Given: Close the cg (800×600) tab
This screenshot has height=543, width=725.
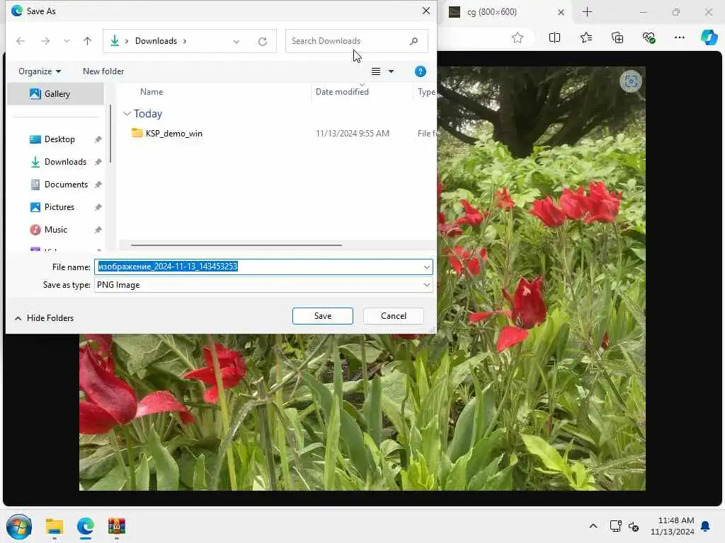Looking at the screenshot, I should coord(561,13).
